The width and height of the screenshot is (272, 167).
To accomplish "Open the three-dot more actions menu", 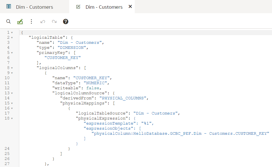I will [31, 21].
